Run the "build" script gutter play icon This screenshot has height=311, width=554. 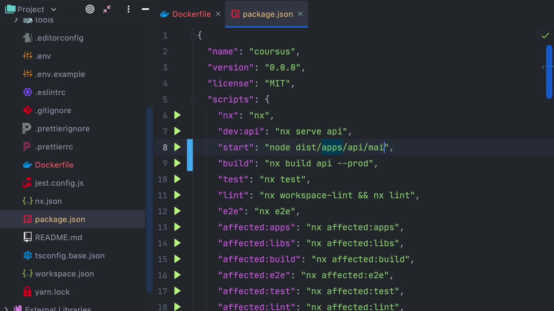177,163
